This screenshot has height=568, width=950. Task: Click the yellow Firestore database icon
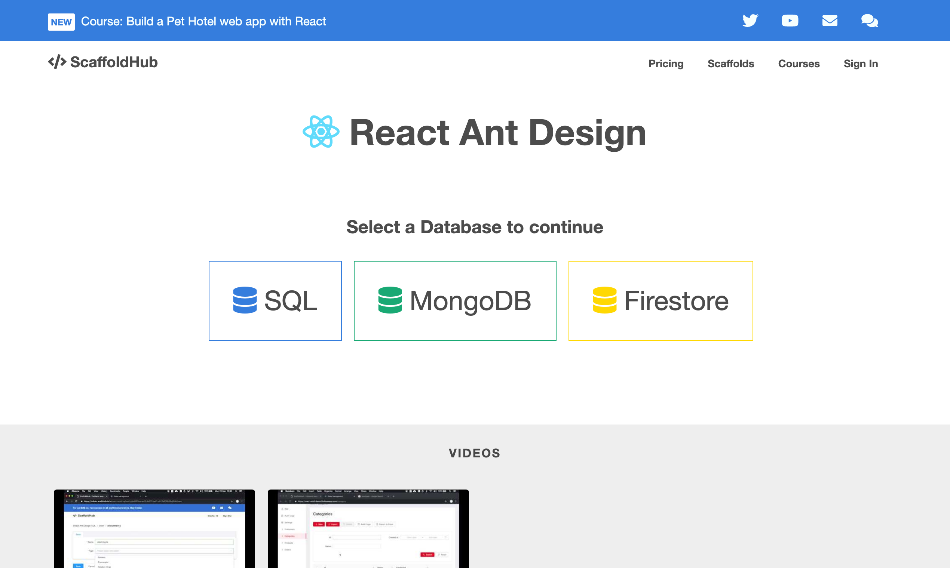pos(604,300)
